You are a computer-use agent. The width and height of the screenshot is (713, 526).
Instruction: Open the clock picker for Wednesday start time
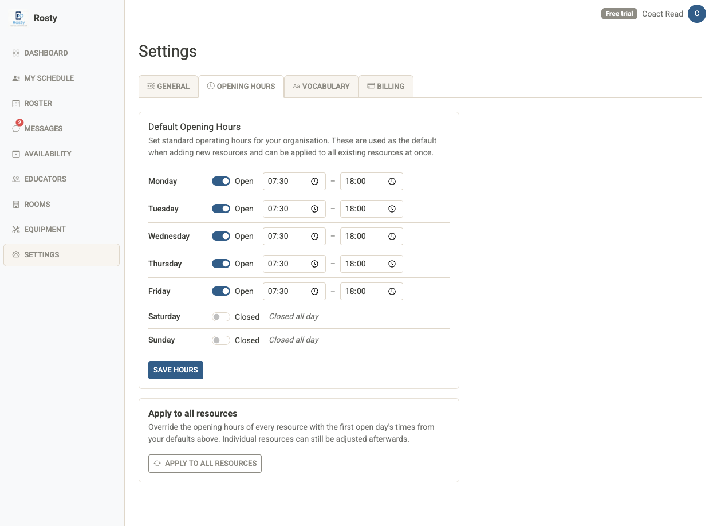pyautogui.click(x=314, y=236)
